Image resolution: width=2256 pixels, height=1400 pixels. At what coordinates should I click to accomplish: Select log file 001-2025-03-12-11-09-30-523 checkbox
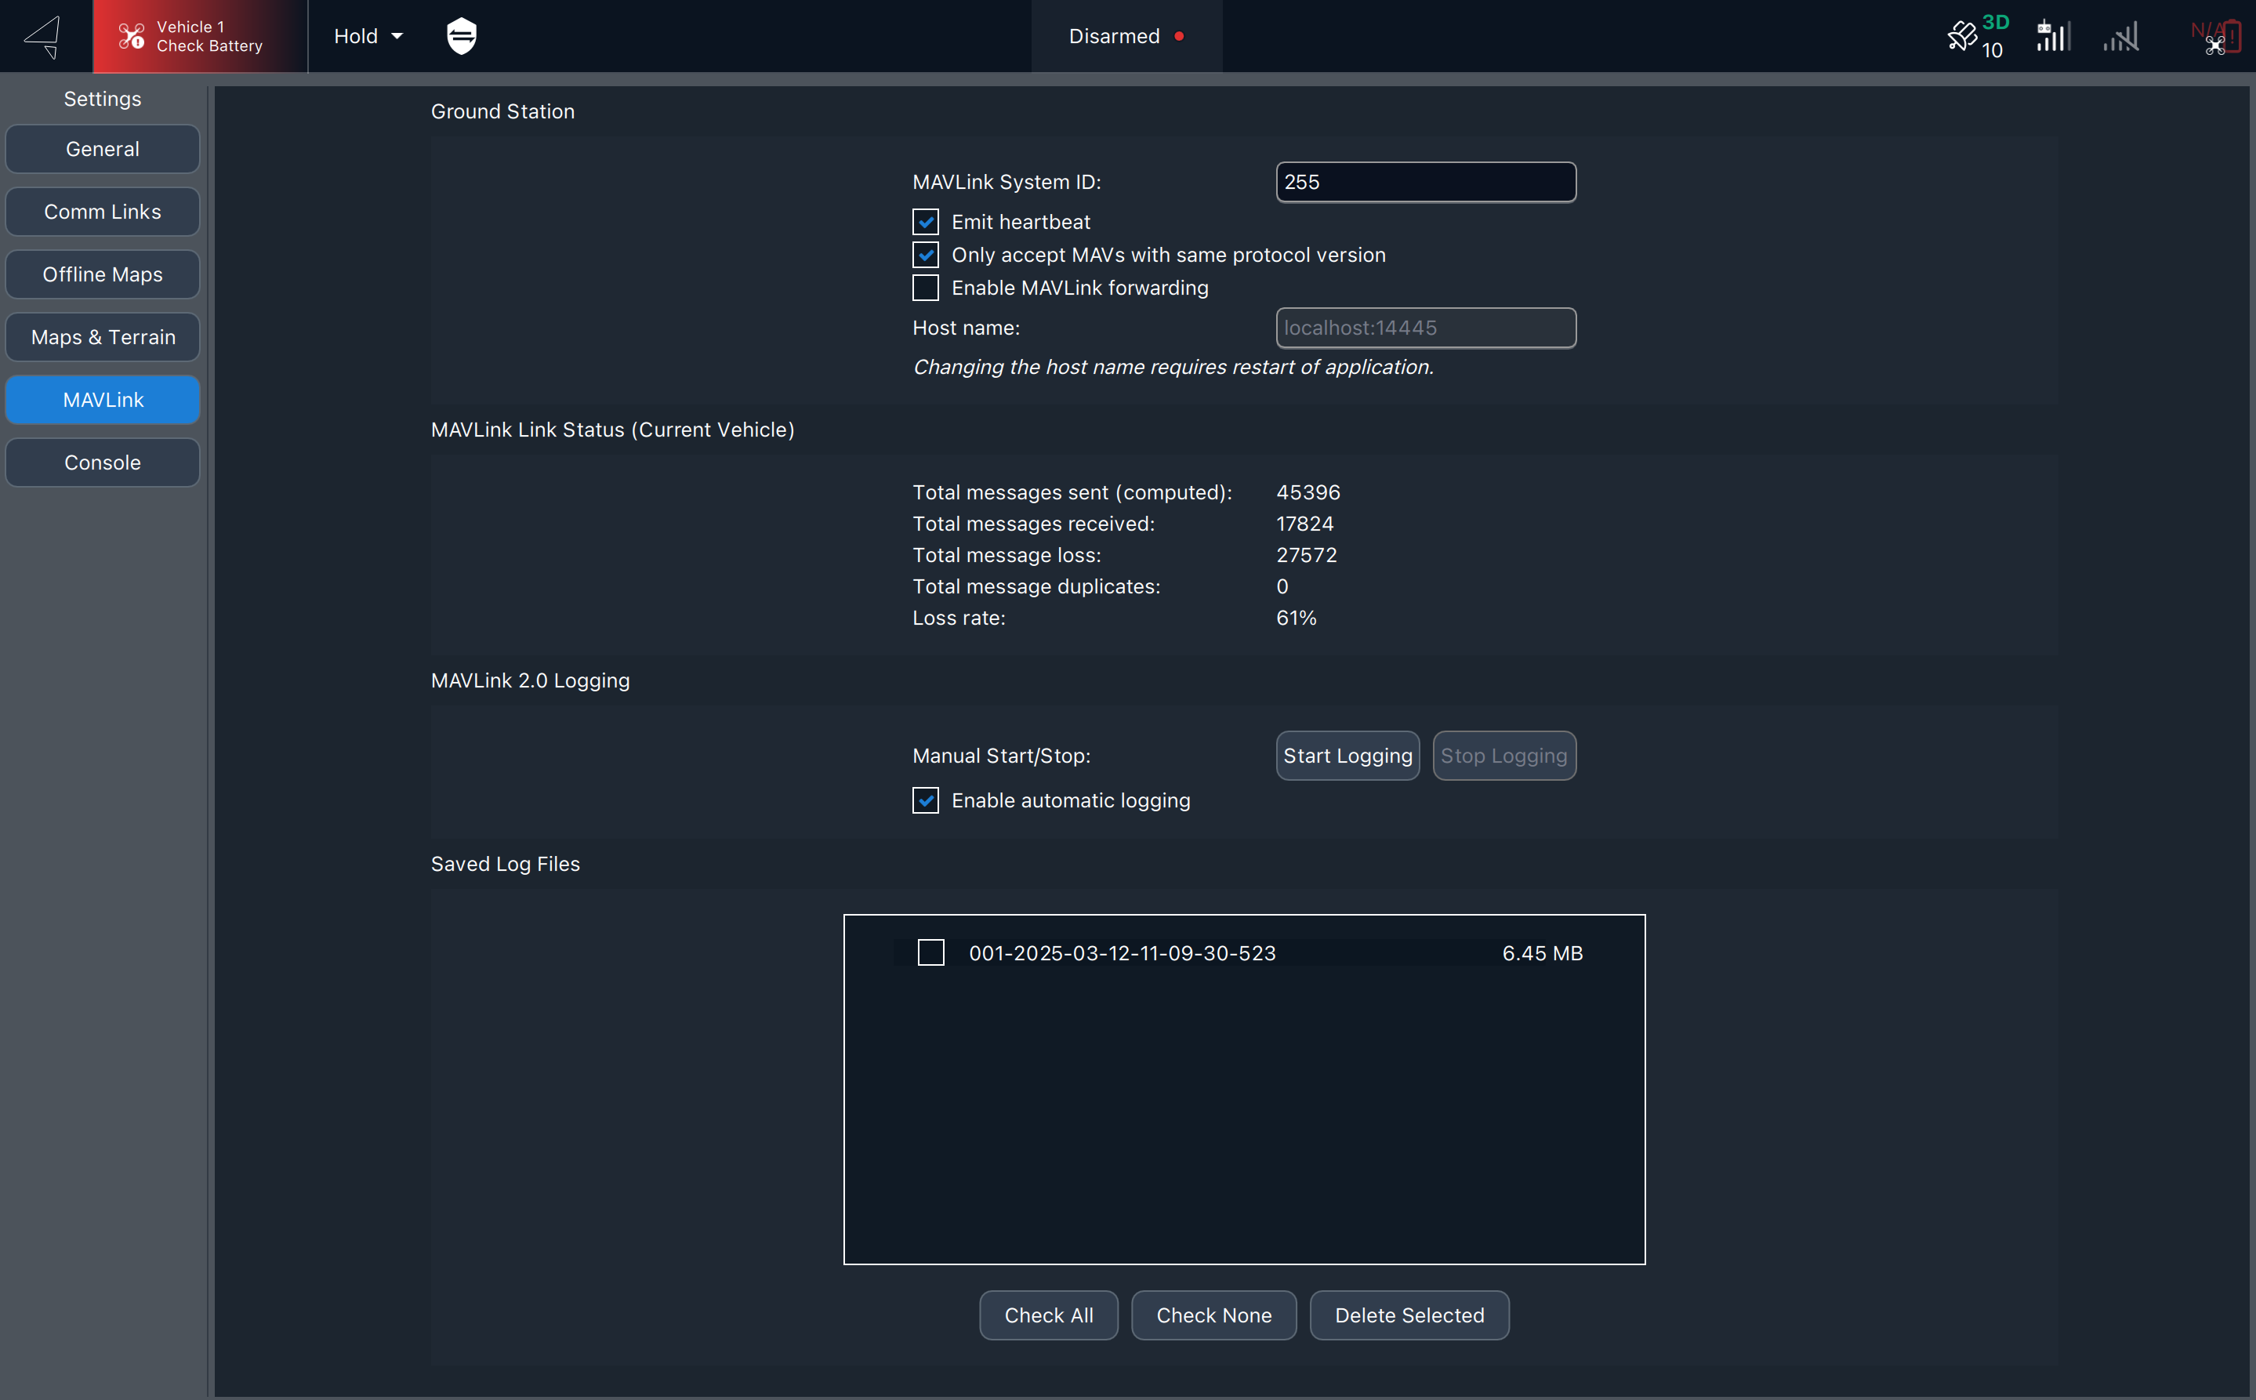(x=930, y=952)
